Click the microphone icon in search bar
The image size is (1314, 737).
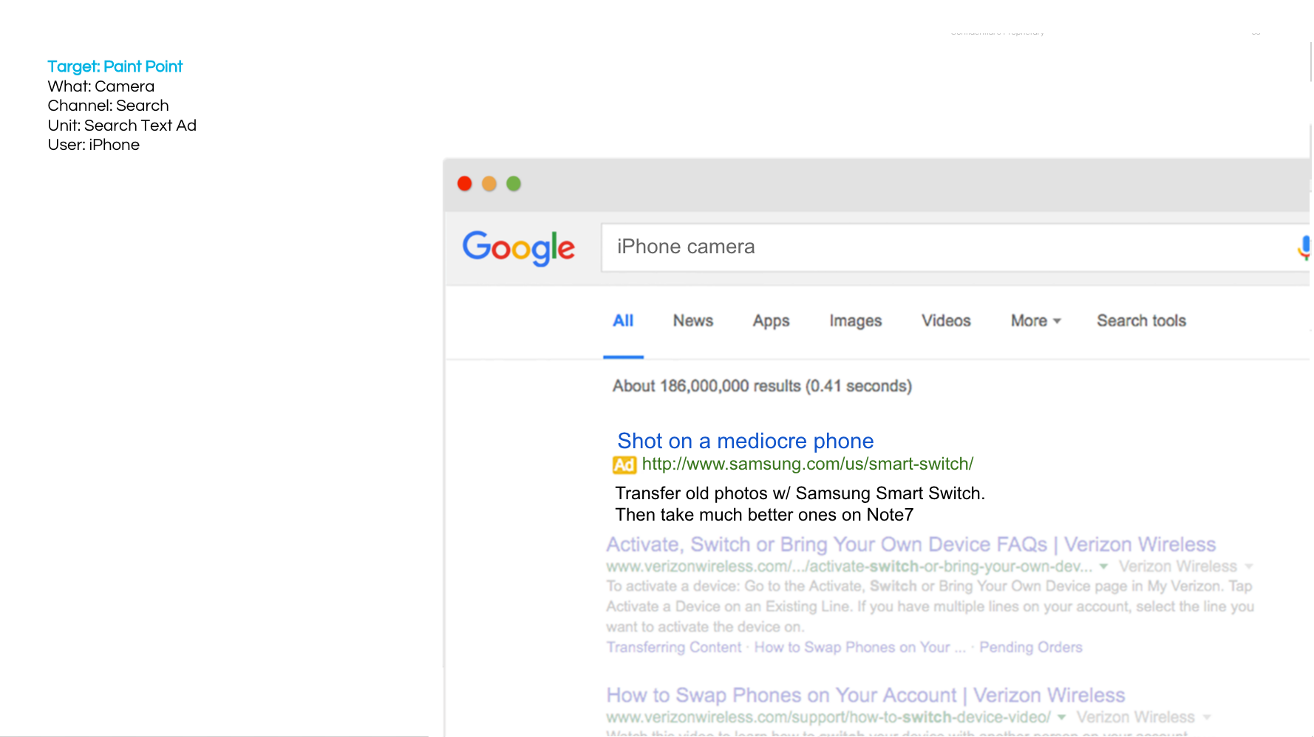pos(1304,247)
